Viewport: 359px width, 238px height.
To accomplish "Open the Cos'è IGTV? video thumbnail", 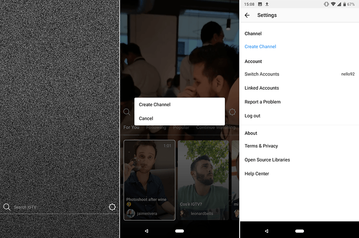I will click(203, 180).
